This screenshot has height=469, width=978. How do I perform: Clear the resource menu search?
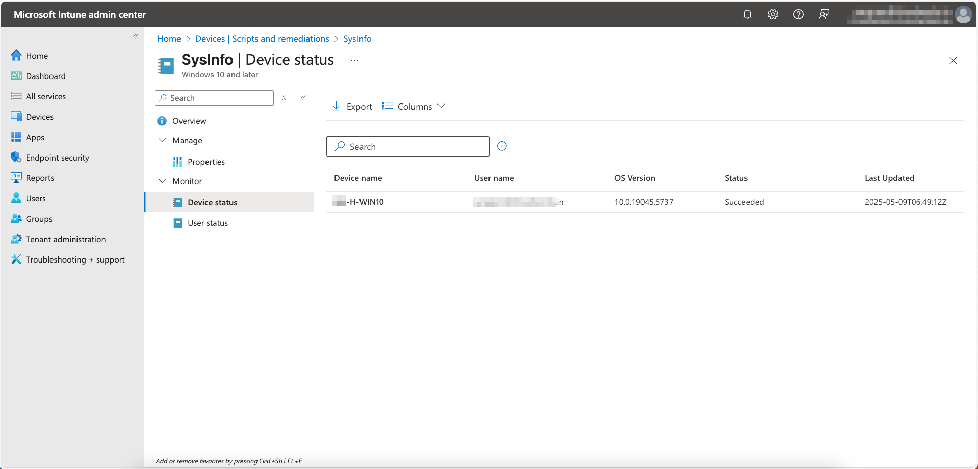pyautogui.click(x=284, y=98)
